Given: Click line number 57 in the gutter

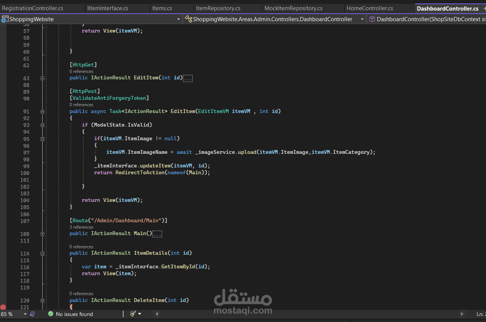Looking at the screenshot, I should coord(26,31).
